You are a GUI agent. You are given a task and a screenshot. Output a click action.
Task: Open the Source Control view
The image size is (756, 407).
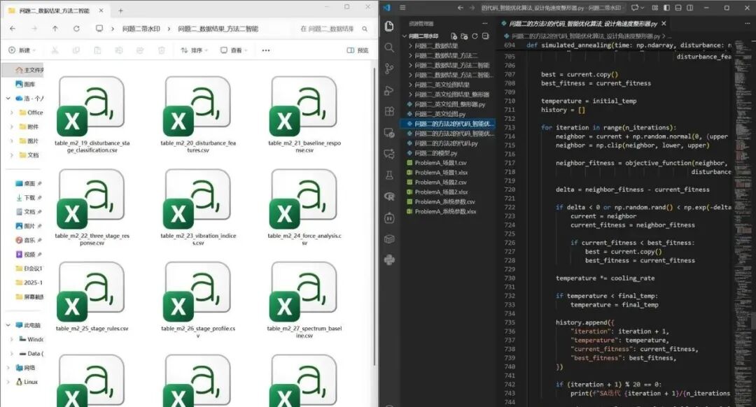(x=389, y=69)
